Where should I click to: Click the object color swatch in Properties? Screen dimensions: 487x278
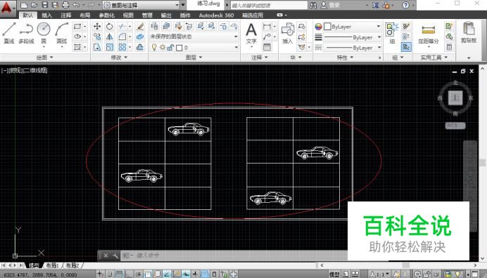pyautogui.click(x=327, y=27)
